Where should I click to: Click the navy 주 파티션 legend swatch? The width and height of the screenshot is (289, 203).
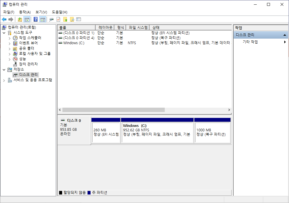coord(89,193)
